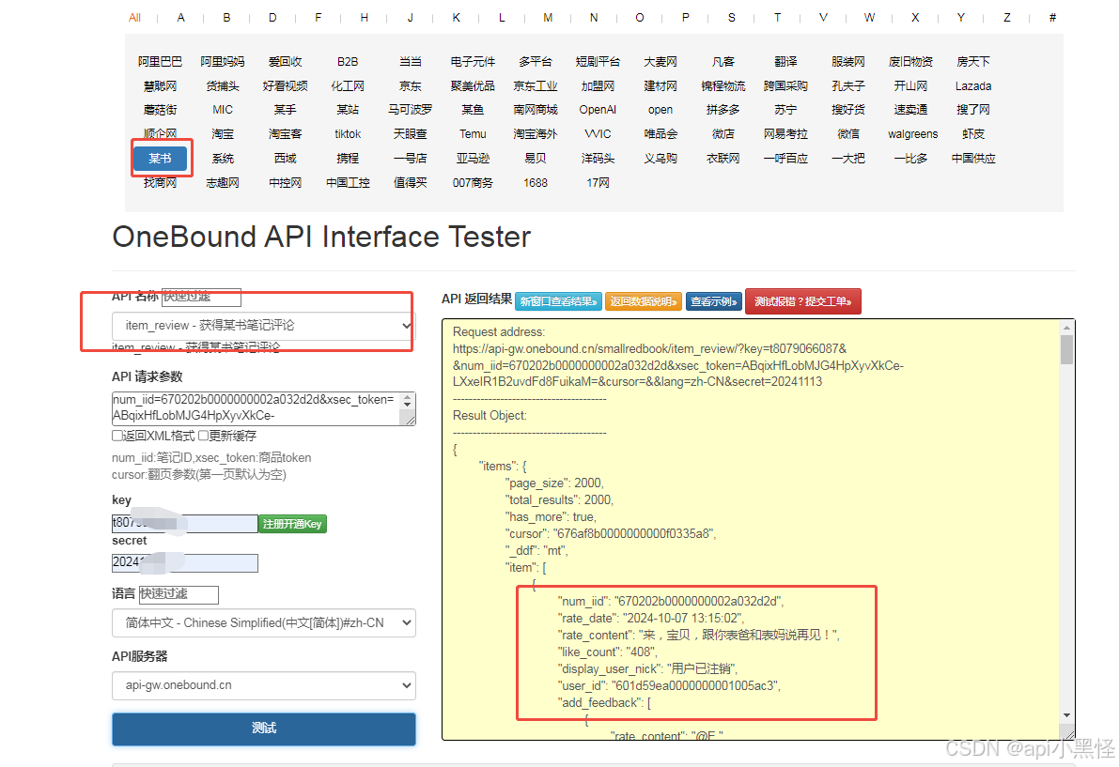This screenshot has width=1119, height=767.
Task: Click the 查看示例 button
Action: pyautogui.click(x=713, y=301)
